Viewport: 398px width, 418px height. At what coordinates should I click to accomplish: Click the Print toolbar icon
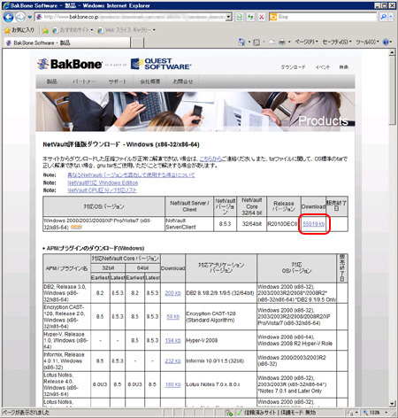282,43
